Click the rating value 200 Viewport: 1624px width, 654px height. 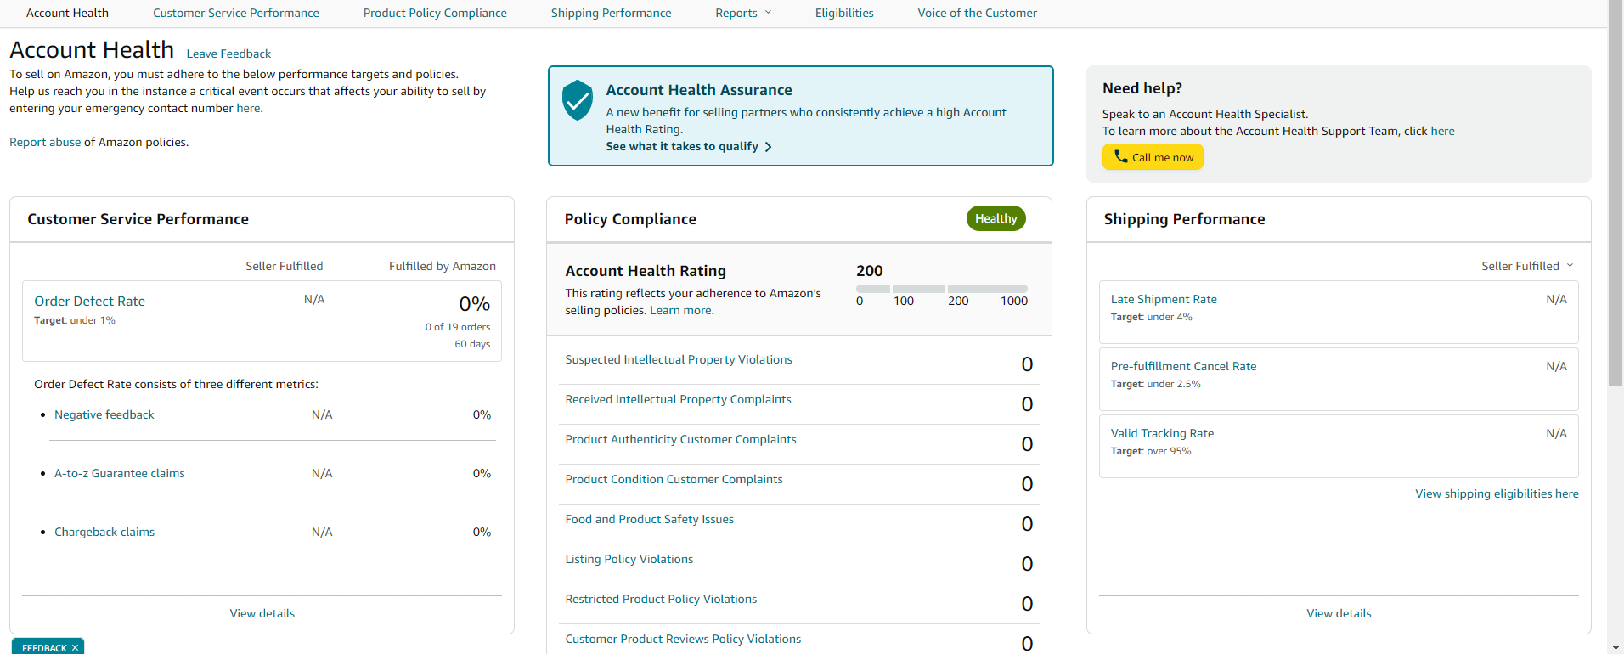tap(870, 271)
